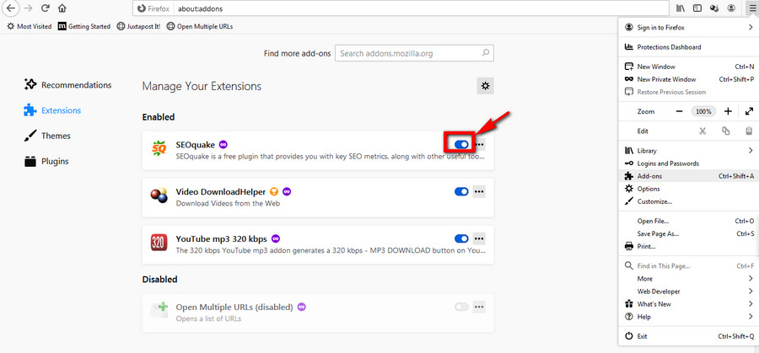Click the Extensions sidebar category
This screenshot has height=353, width=759.
click(x=52, y=110)
